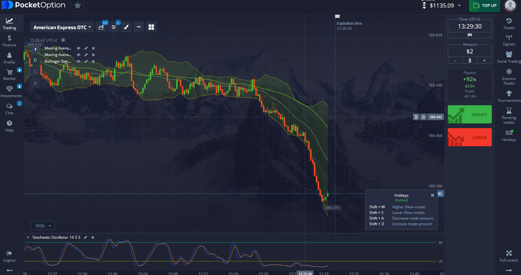The height and width of the screenshot is (275, 521).
Task: Place a LOWER trade
Action: point(469,137)
